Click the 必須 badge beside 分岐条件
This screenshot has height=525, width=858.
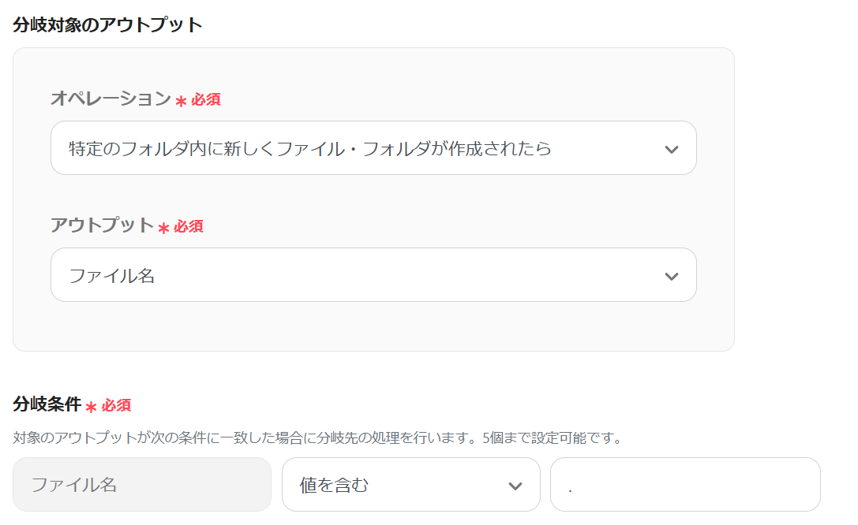(117, 405)
